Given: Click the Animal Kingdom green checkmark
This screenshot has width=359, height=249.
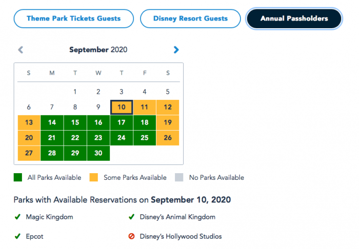Looking at the screenshot, I should point(131,217).
